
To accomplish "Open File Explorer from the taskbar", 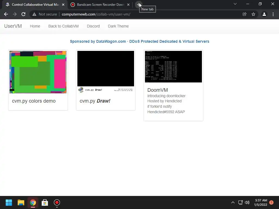I will (21, 202).
